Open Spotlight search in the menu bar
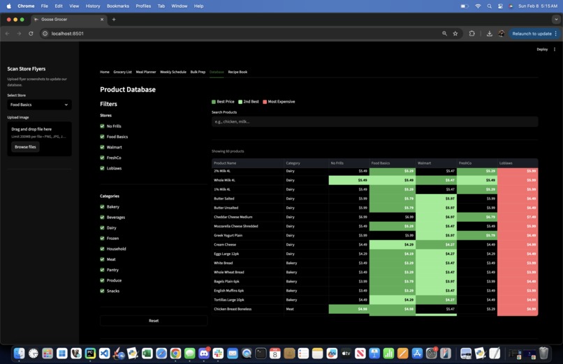This screenshot has height=364, width=563. [490, 6]
